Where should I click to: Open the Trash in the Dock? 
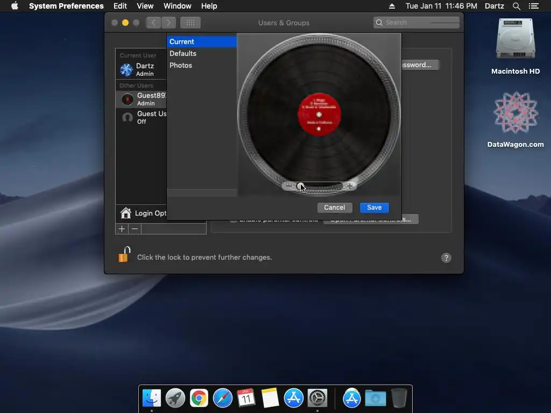tap(399, 398)
